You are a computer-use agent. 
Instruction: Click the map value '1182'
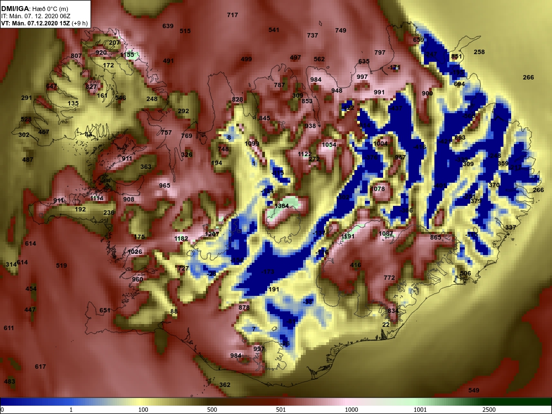click(181, 238)
